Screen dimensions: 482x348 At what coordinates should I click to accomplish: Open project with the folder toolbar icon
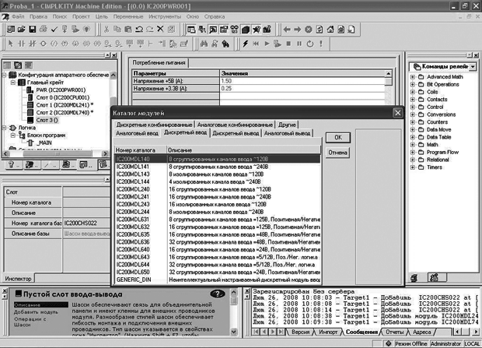pos(21,30)
